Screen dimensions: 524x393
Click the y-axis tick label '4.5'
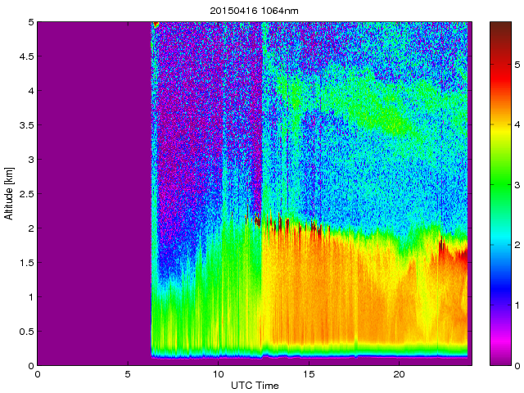point(27,56)
